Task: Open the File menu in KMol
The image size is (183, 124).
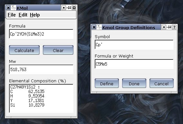Action: (x=12, y=15)
